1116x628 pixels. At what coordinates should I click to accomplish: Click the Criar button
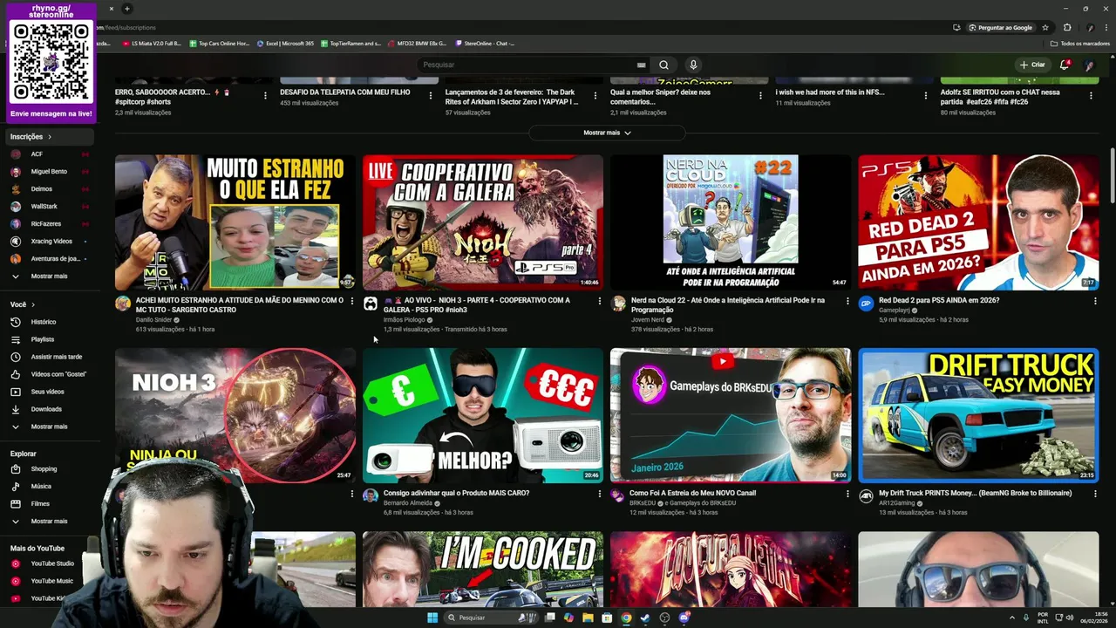(1032, 65)
